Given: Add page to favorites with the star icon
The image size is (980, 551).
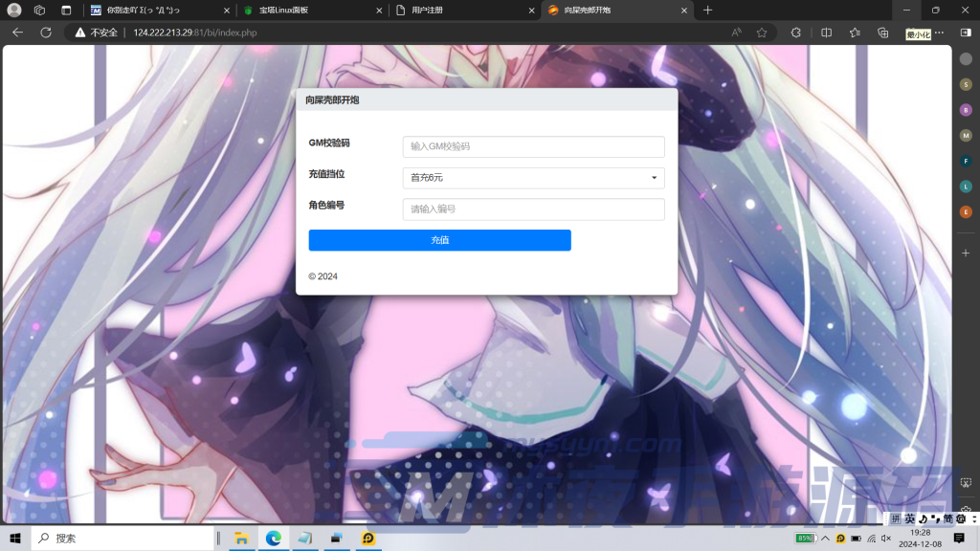Looking at the screenshot, I should [x=762, y=32].
